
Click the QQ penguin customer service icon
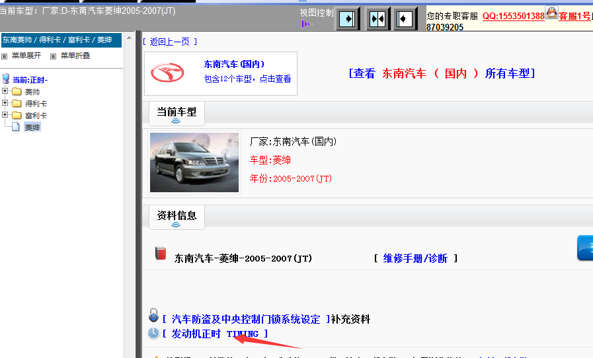(551, 13)
